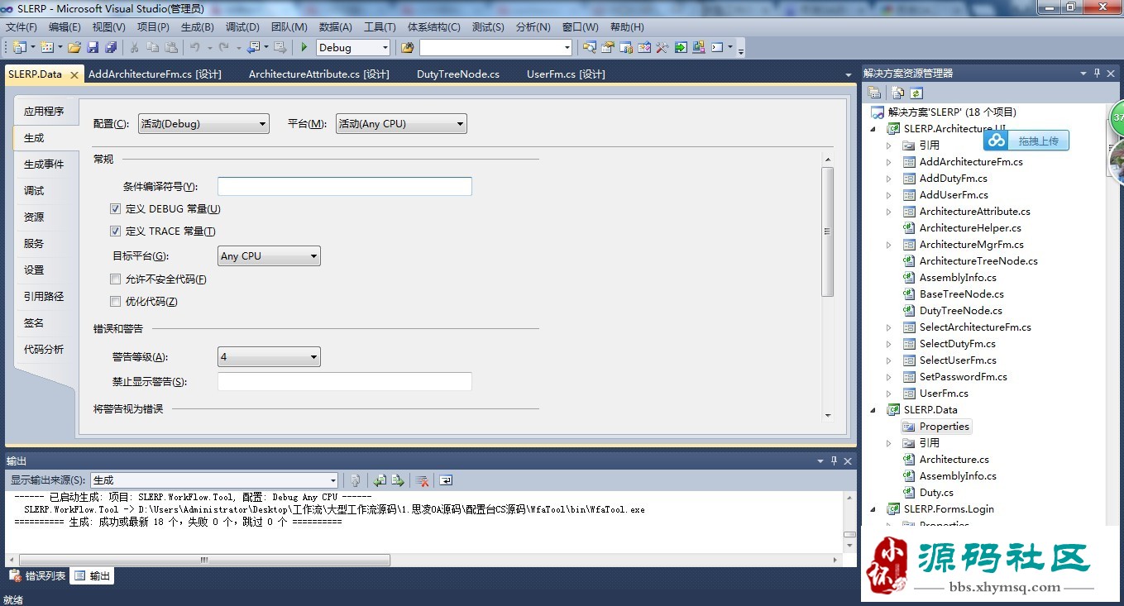This screenshot has width=1124, height=606.
Task: Collapse the SLERP.Data project node
Action: pyautogui.click(x=873, y=410)
